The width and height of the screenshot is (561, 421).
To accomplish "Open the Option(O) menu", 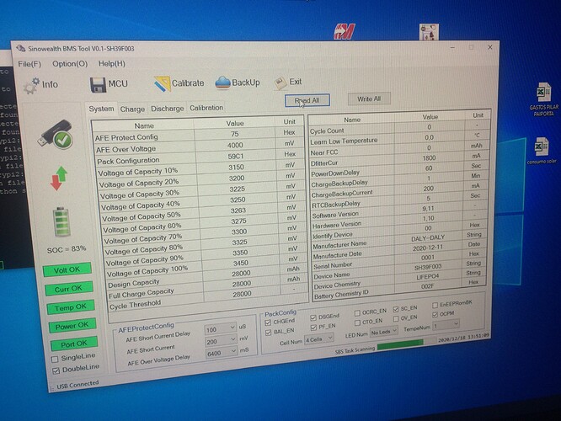I will tap(70, 64).
